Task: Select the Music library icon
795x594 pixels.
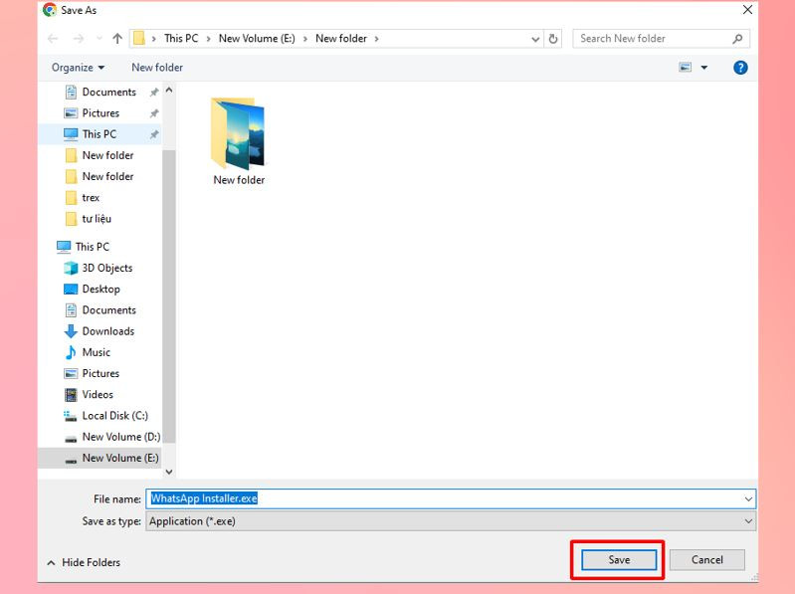Action: click(x=71, y=352)
